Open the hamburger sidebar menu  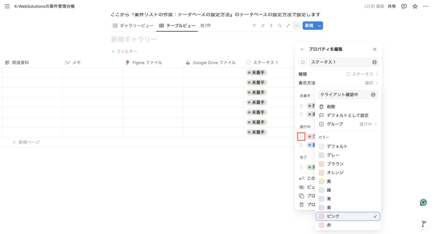[7, 6]
